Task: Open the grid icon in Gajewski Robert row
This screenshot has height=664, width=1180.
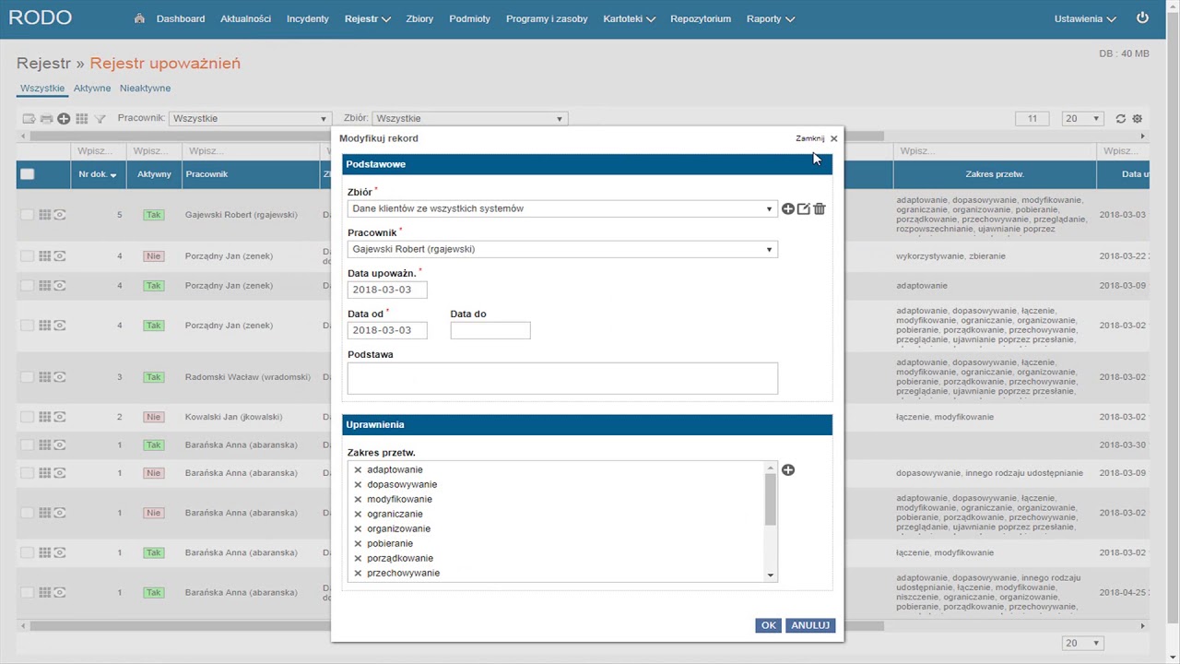Action: [44, 215]
